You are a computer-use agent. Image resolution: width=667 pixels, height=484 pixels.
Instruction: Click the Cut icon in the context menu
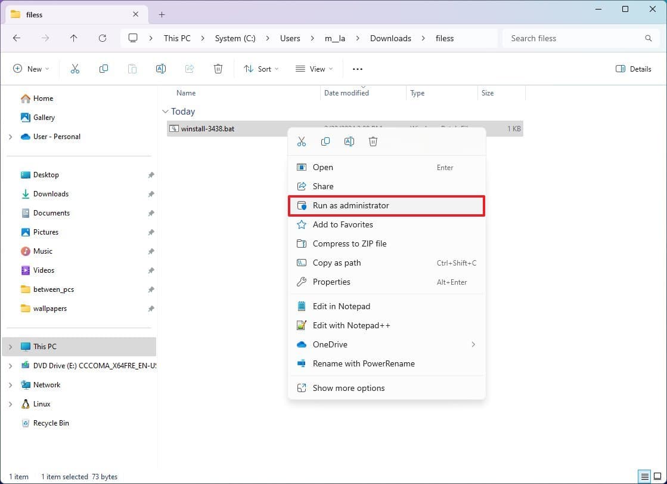pyautogui.click(x=302, y=141)
